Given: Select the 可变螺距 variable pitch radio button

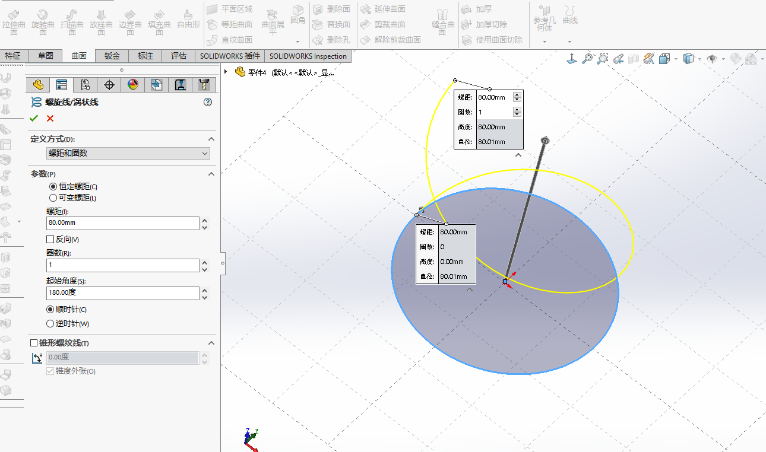Looking at the screenshot, I should point(53,198).
